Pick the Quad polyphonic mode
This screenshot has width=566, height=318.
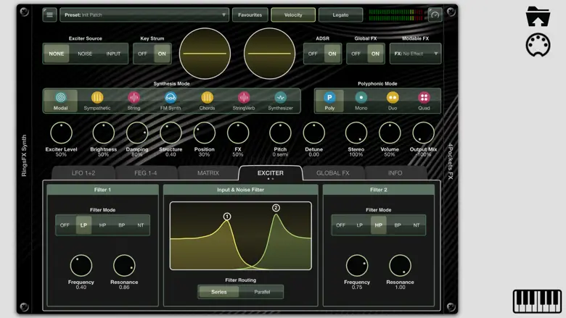(x=424, y=98)
